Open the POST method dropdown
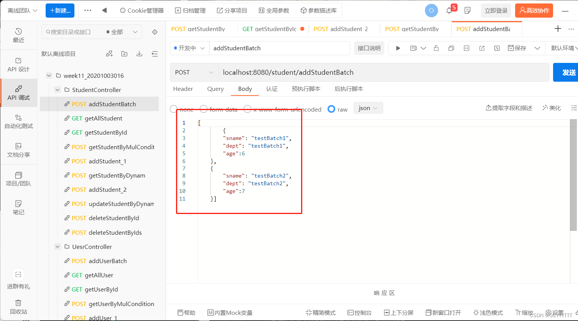The height and width of the screenshot is (321, 578). pos(194,72)
